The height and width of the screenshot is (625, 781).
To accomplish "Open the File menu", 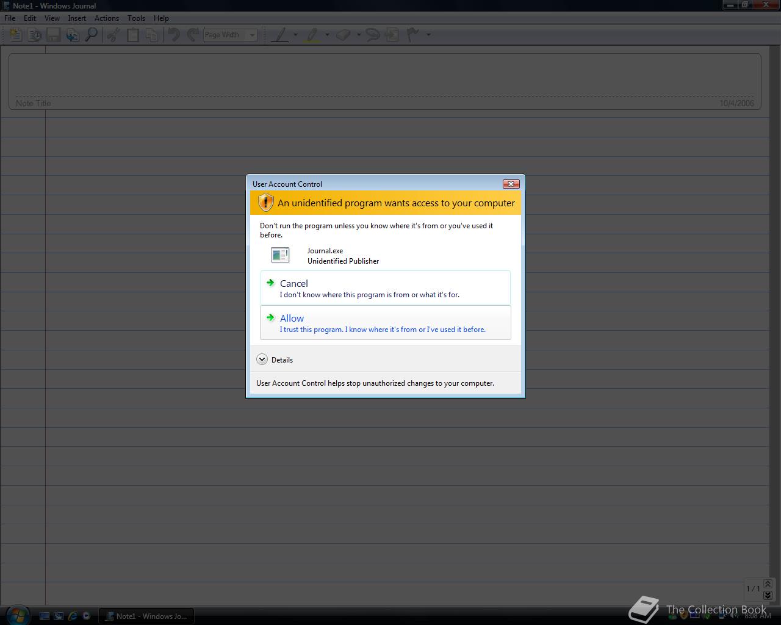I will tap(10, 18).
